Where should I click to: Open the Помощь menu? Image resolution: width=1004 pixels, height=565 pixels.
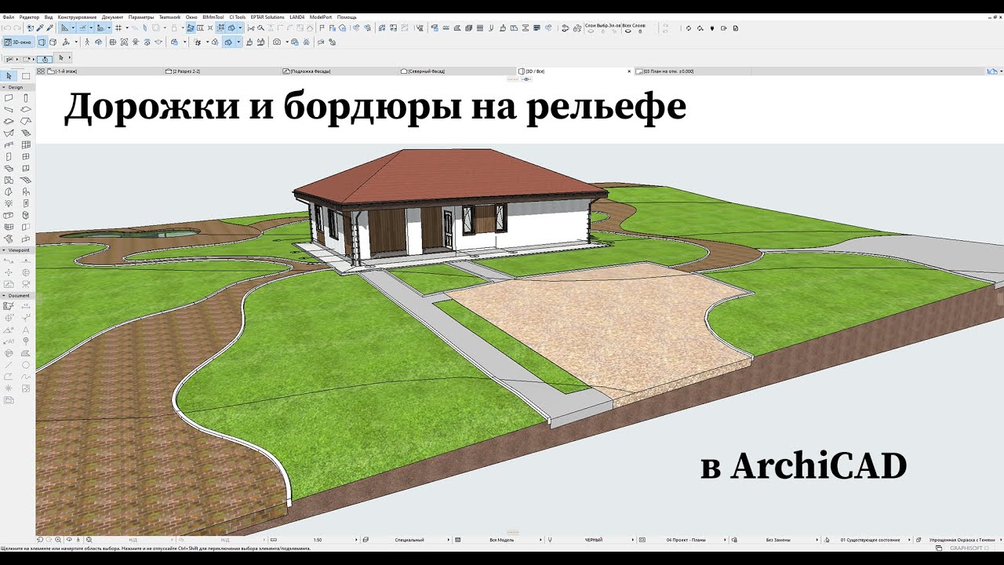[347, 16]
